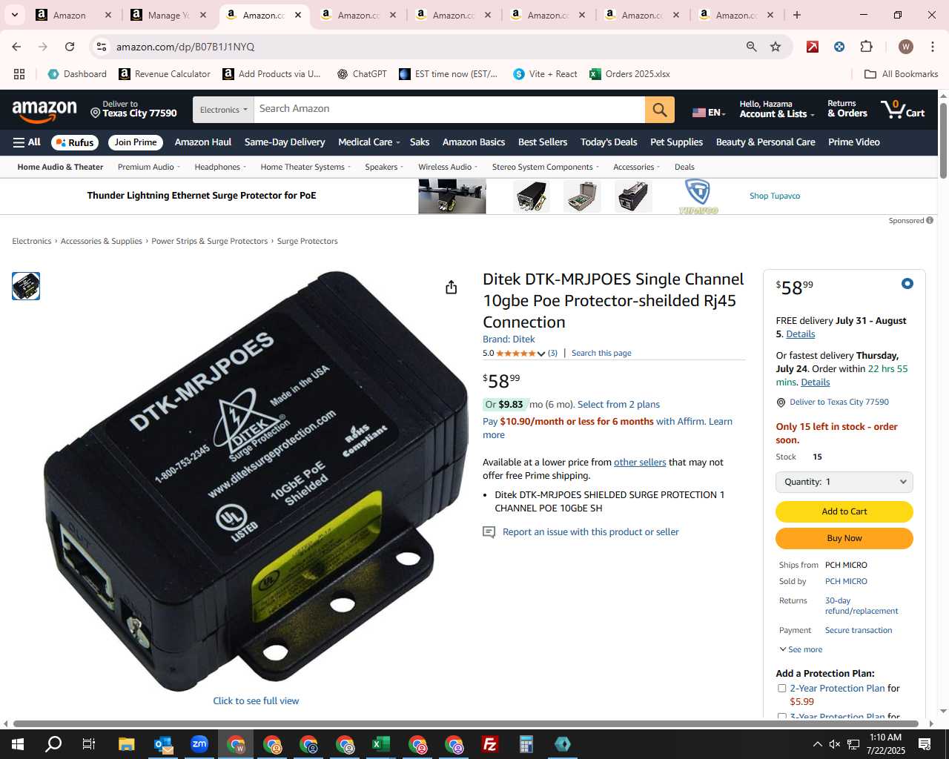Viewport: 949px width, 759px height.
Task: Click the vertical page scrollbar
Action: pos(943,141)
